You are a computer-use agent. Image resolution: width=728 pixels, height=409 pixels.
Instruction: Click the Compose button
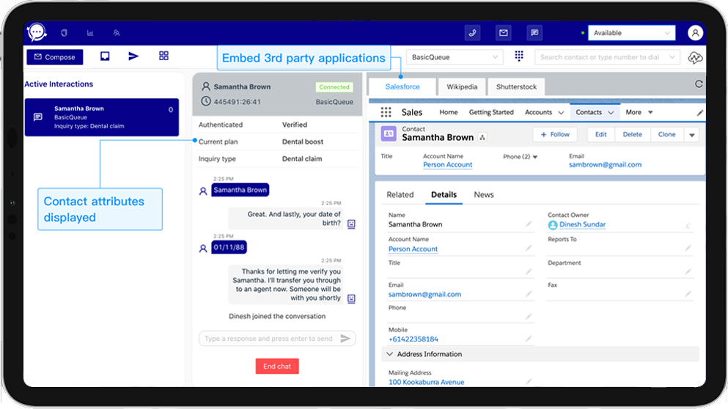[x=55, y=57]
